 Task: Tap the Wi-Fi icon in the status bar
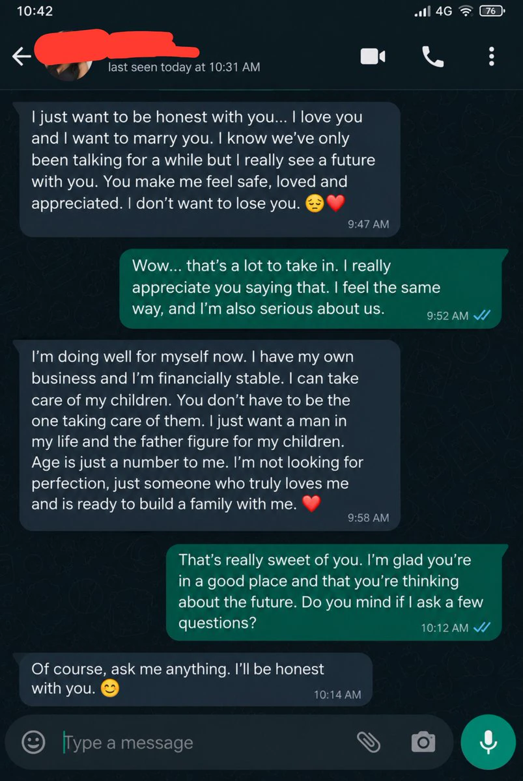[x=465, y=11]
